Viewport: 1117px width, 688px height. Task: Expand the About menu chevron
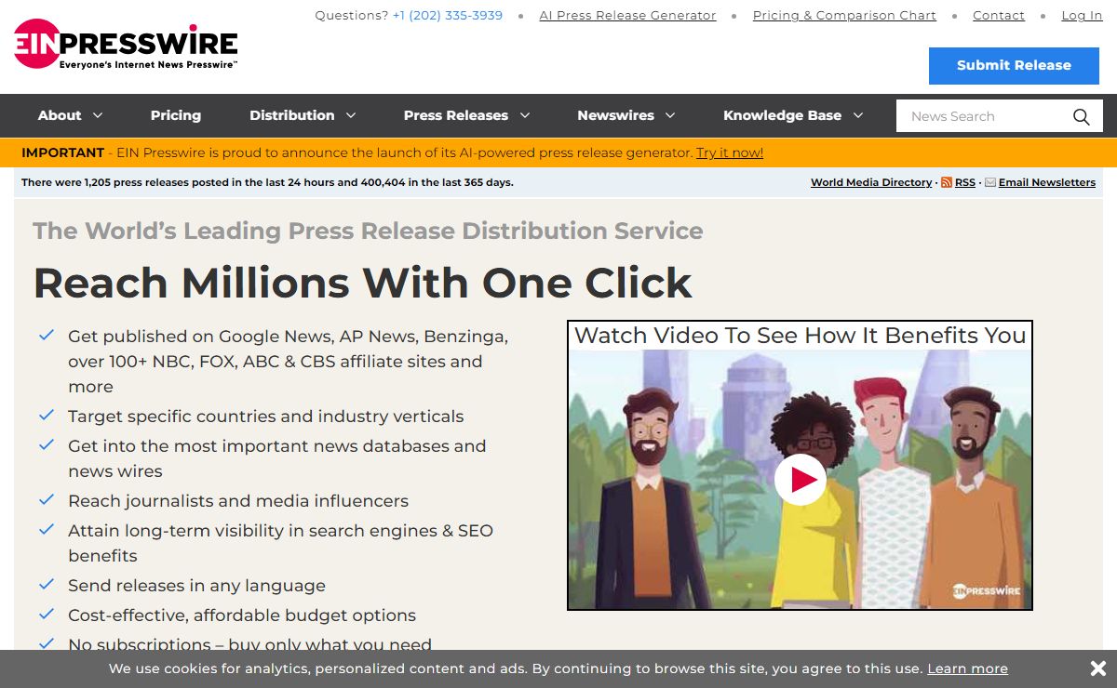98,115
